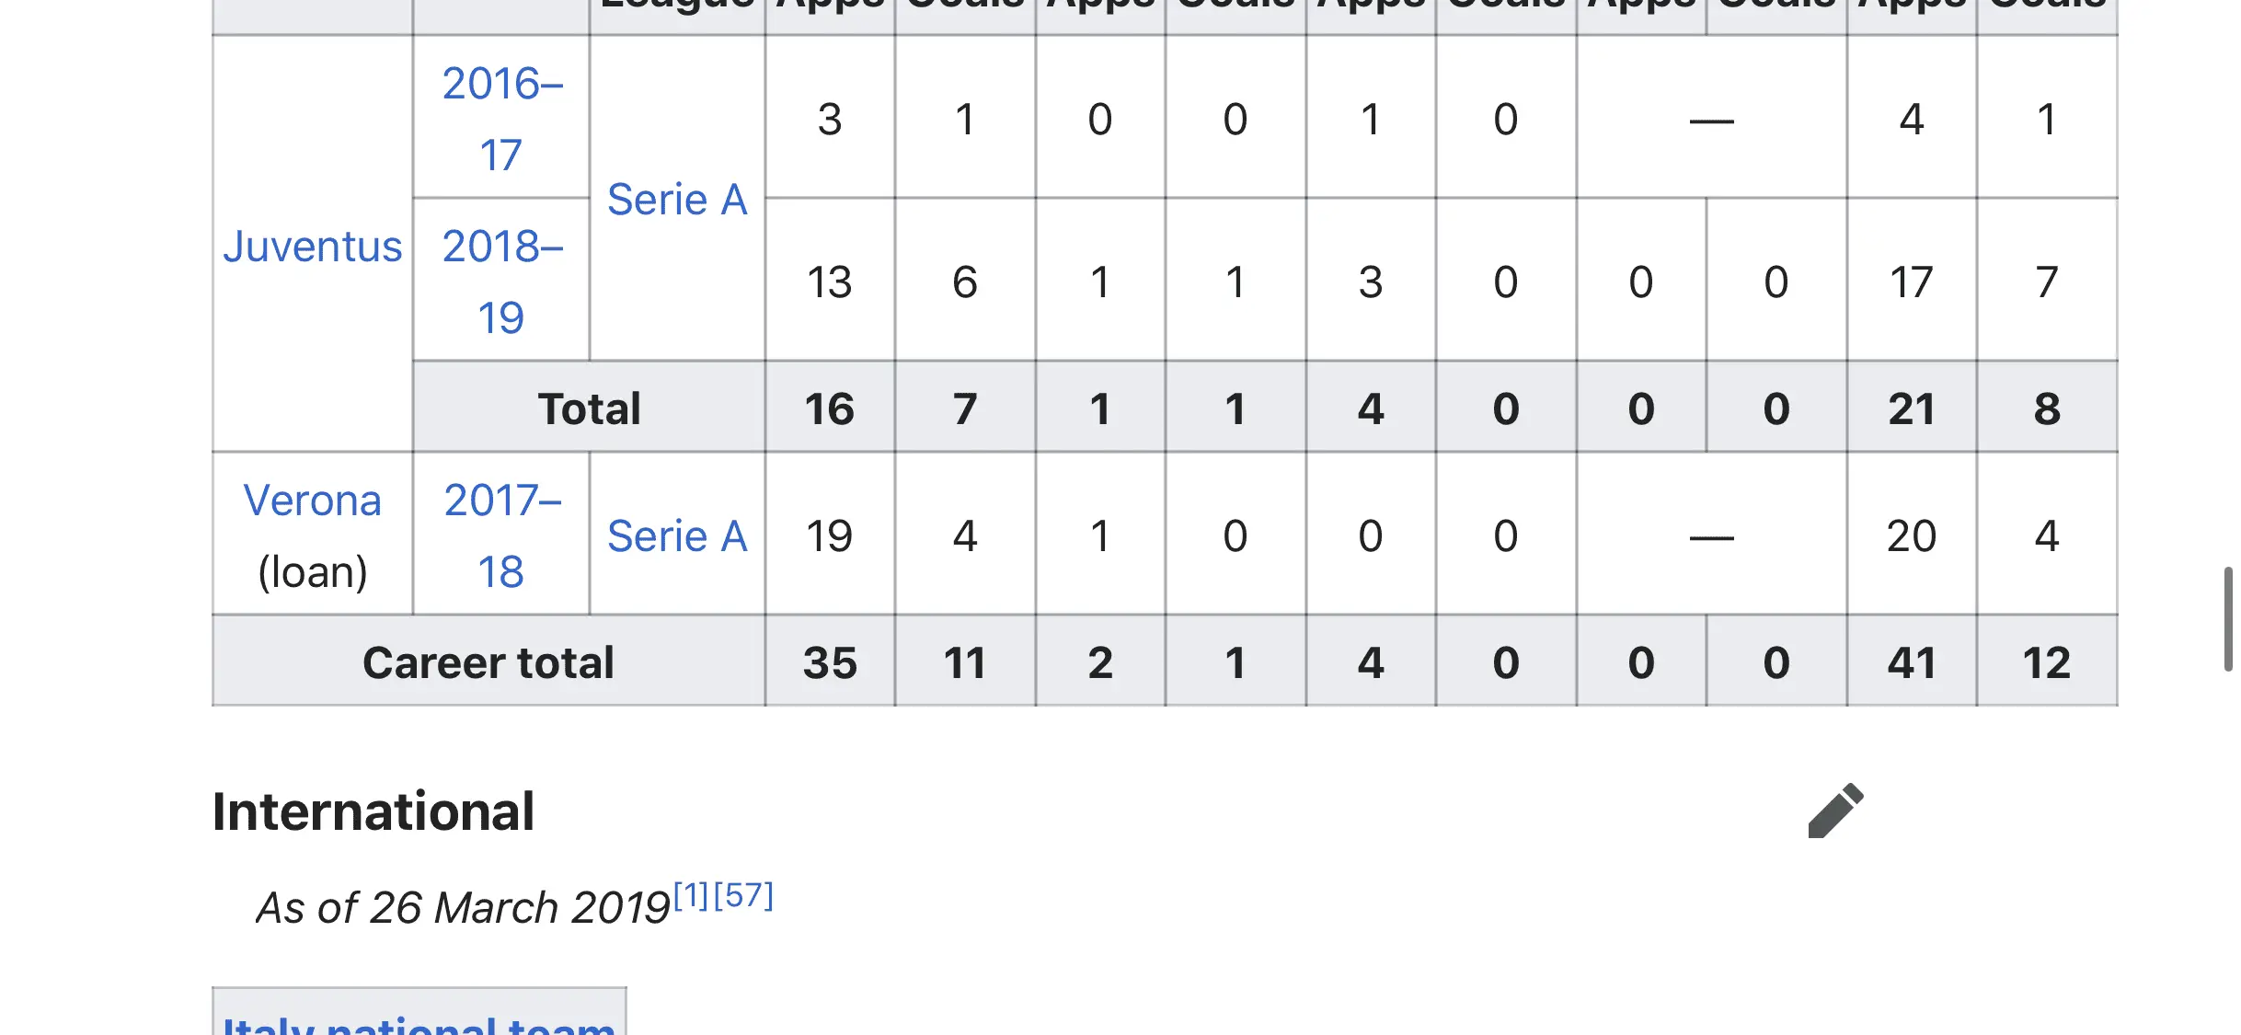Follow the 2018–19 season link
Viewport: 2241px width, 1035px height.
[x=501, y=282]
